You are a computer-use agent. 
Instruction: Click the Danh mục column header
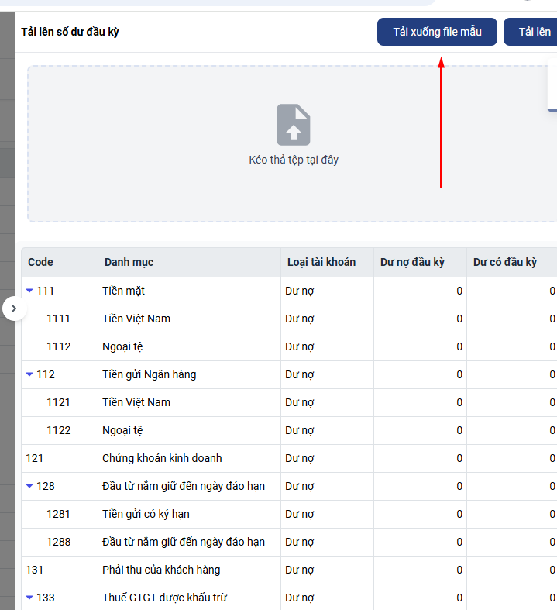click(x=129, y=262)
